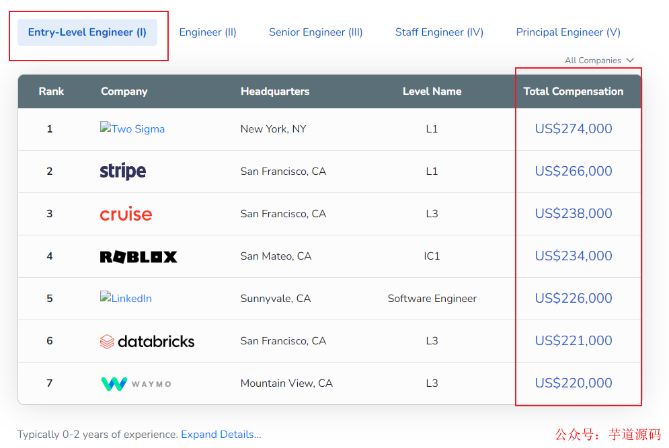Viewport: 669px width, 448px height.
Task: Click the New York, NY headquarters cell
Action: point(273,129)
